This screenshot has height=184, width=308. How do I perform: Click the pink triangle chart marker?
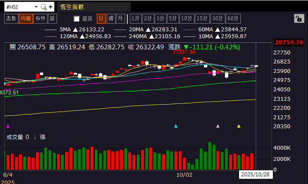[218, 126]
